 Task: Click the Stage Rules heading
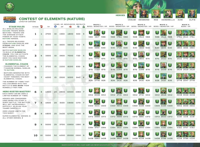point(11,26)
